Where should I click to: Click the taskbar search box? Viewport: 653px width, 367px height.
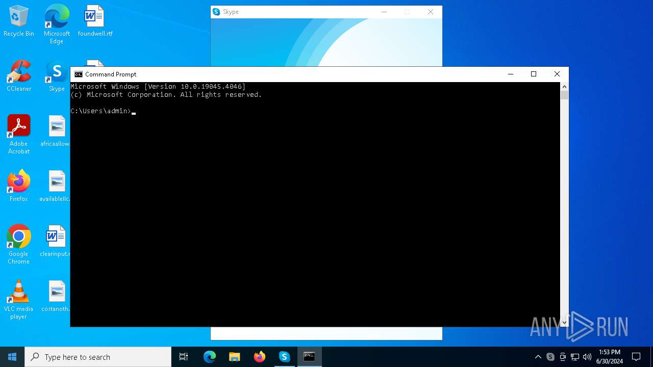pos(98,357)
